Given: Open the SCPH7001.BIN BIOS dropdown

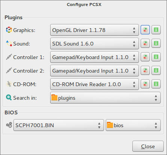Looking at the screenshot, I should pos(59,125).
